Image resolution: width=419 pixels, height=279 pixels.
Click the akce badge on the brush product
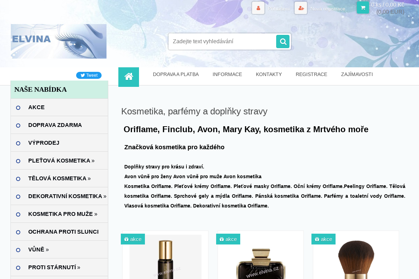(x=323, y=239)
